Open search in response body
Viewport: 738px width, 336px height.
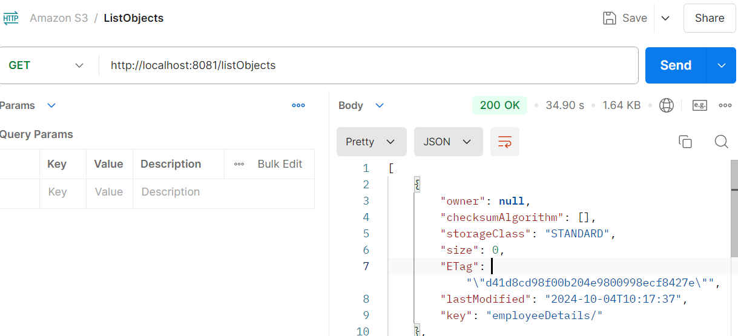click(x=721, y=142)
